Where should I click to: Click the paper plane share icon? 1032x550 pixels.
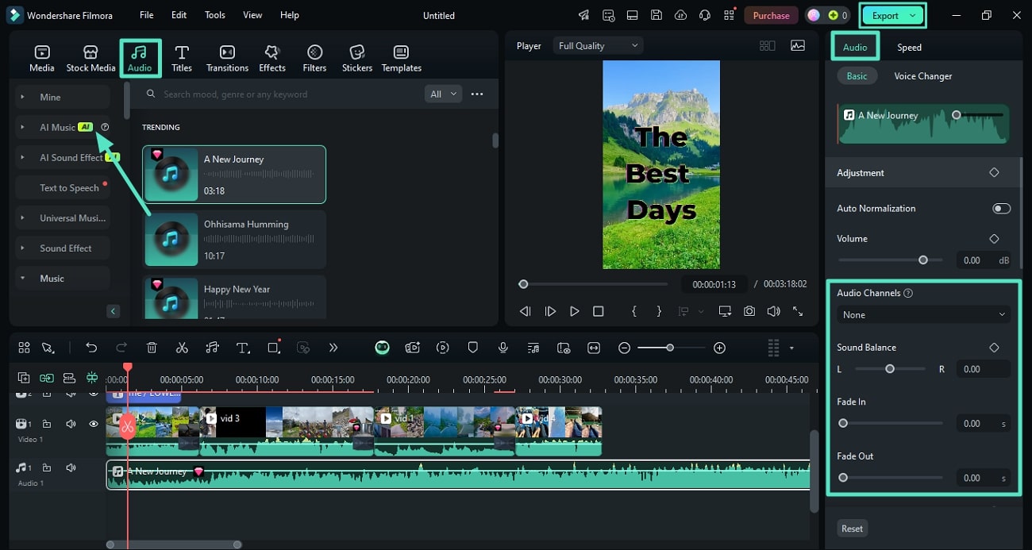(584, 15)
